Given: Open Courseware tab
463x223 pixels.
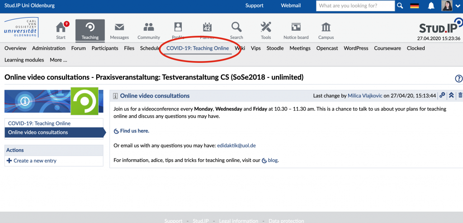Looking at the screenshot, I should tap(387, 48).
